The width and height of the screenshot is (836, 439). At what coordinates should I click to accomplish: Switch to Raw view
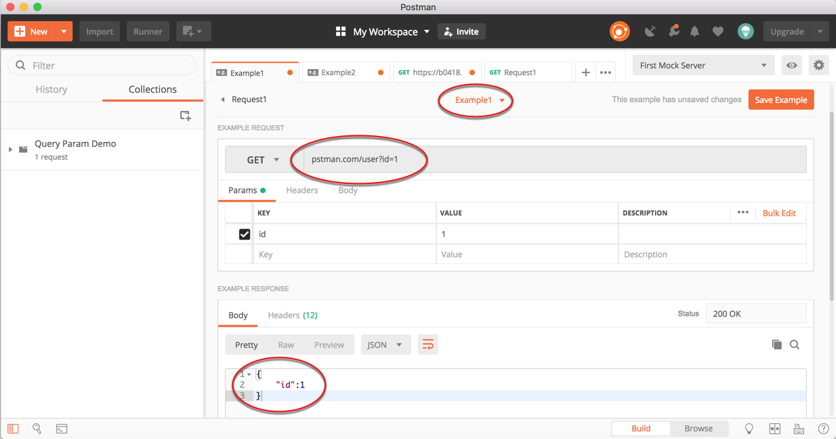pos(286,345)
